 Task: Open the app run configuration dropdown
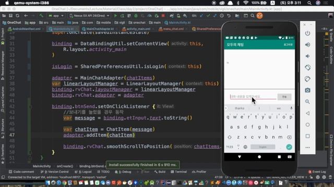pyautogui.click(x=56, y=16)
